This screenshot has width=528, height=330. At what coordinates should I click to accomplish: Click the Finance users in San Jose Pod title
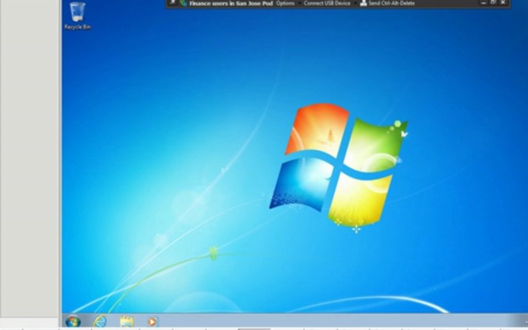pos(231,4)
